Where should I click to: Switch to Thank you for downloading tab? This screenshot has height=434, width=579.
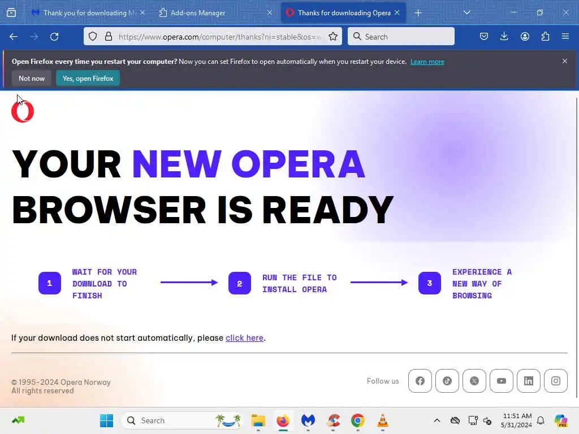pyautogui.click(x=88, y=13)
